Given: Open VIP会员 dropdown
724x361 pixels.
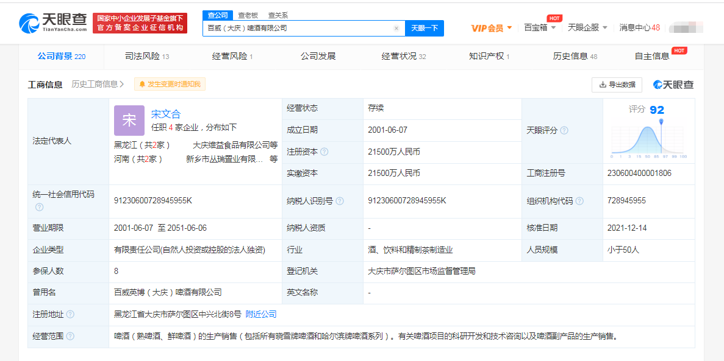Looking at the screenshot, I should pos(491,28).
